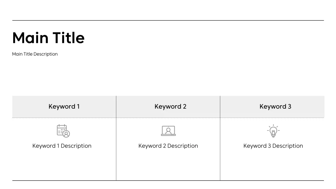Click empty space below Keyword 1 Description
The height and width of the screenshot is (189, 336).
point(64,165)
